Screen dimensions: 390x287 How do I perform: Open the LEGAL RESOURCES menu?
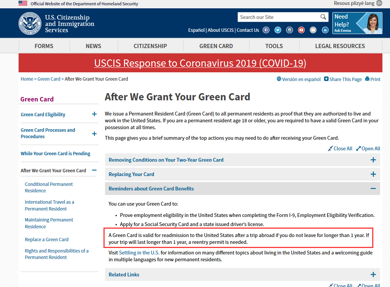tap(340, 46)
